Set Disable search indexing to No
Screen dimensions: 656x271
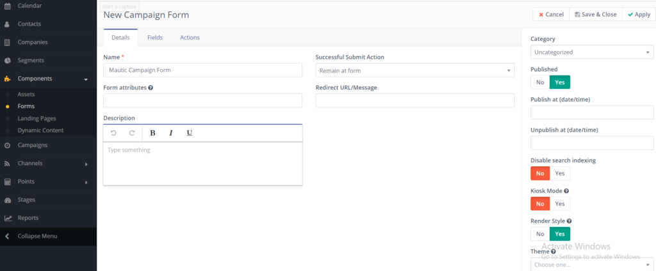[x=540, y=173]
